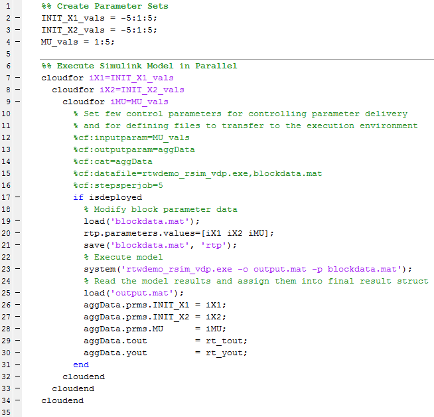Click the '%% Create Parameter Sets' section heading
Image resolution: width=434 pixels, height=417 pixels.
coord(104,6)
